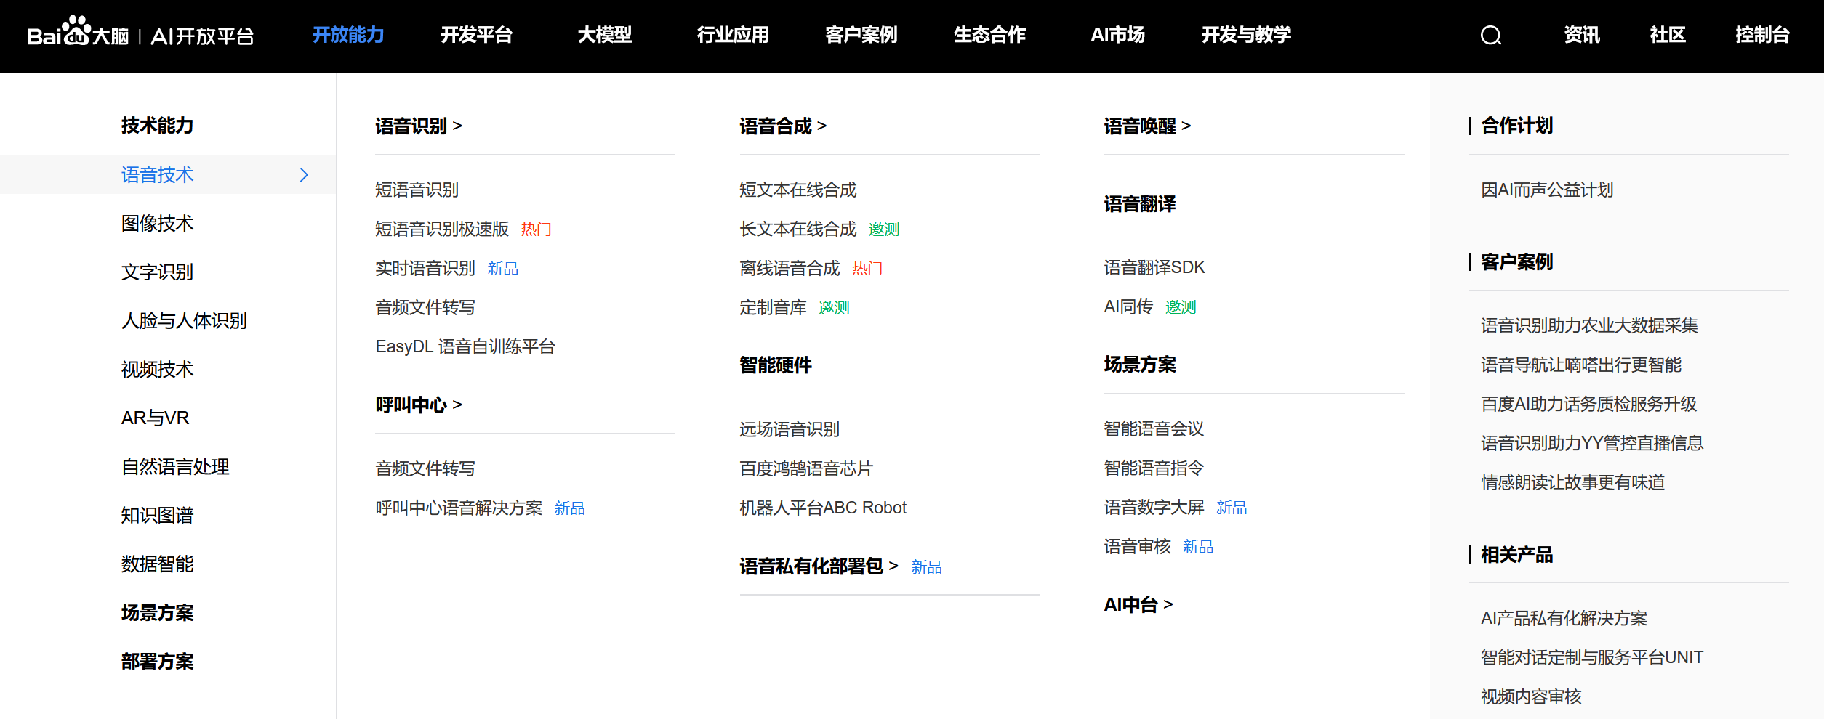Open 机器人平台ABC Robot link
This screenshot has height=719, width=1824.
tap(823, 508)
